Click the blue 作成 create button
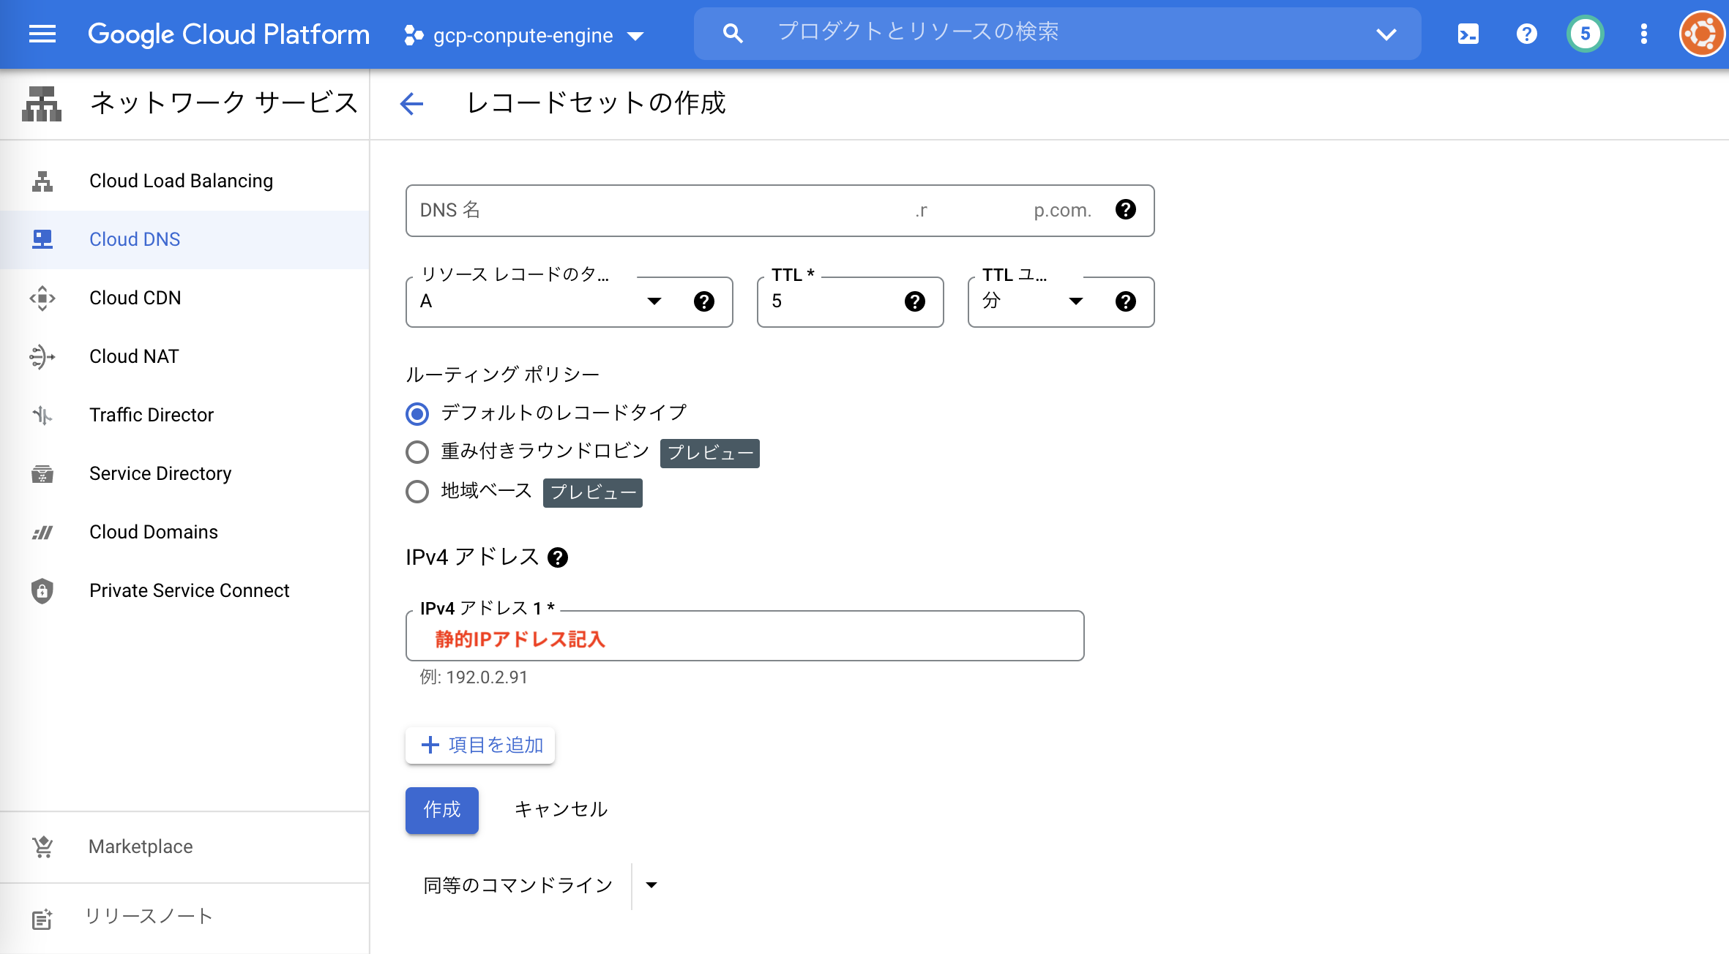The image size is (1729, 954). pyautogui.click(x=442, y=810)
